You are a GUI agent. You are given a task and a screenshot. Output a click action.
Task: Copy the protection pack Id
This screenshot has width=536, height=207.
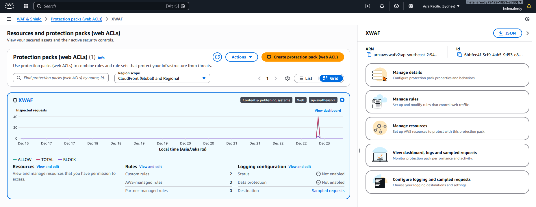[x=460, y=55]
